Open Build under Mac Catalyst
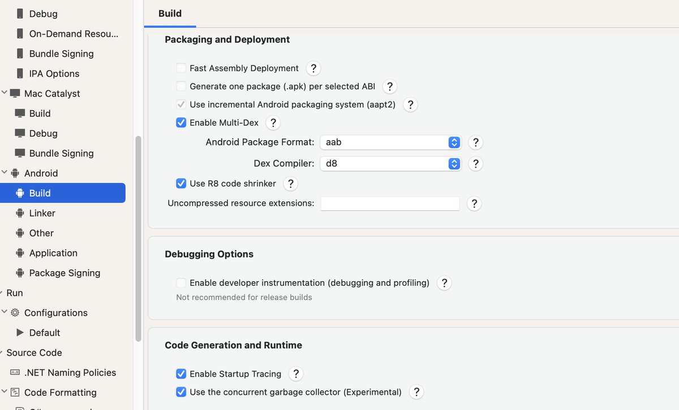Image resolution: width=679 pixels, height=410 pixels. click(x=40, y=114)
